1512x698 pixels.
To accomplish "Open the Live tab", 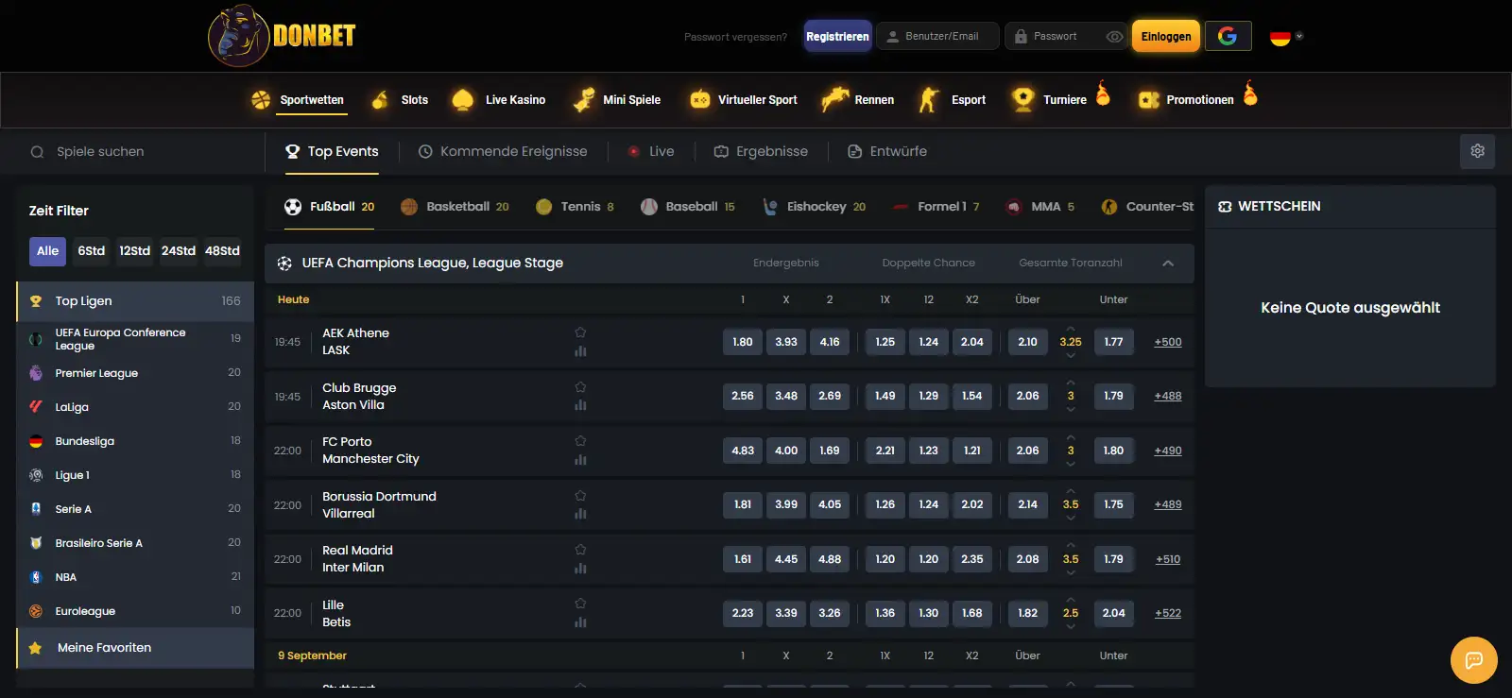I will (x=651, y=151).
